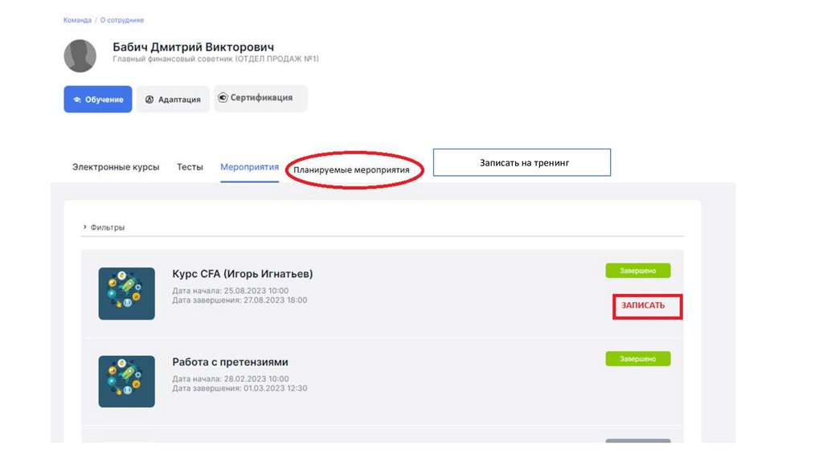Image resolution: width=823 pixels, height=461 pixels.
Task: Open the Планируемые мероприятия tab
Action: coord(351,170)
